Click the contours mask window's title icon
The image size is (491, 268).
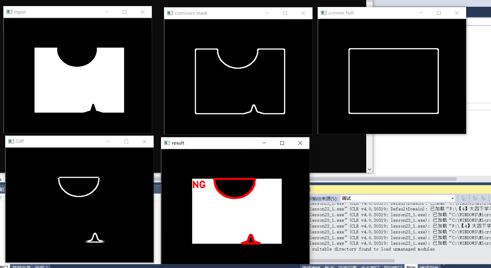click(170, 13)
